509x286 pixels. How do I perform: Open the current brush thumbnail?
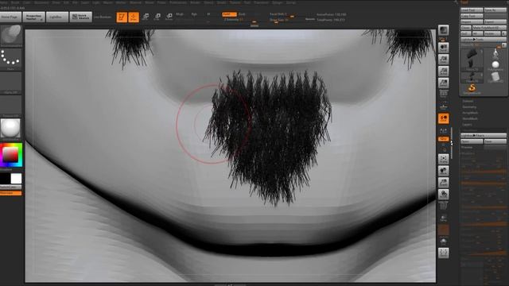[x=11, y=36]
